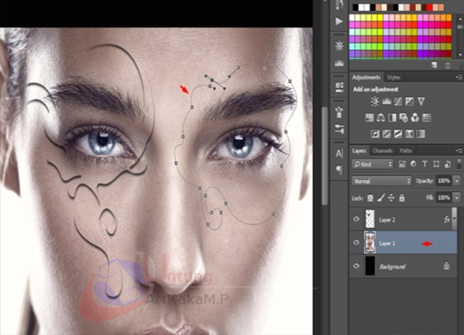Click the Background layer lock icon
Image resolution: width=464 pixels, height=335 pixels.
pyautogui.click(x=447, y=266)
